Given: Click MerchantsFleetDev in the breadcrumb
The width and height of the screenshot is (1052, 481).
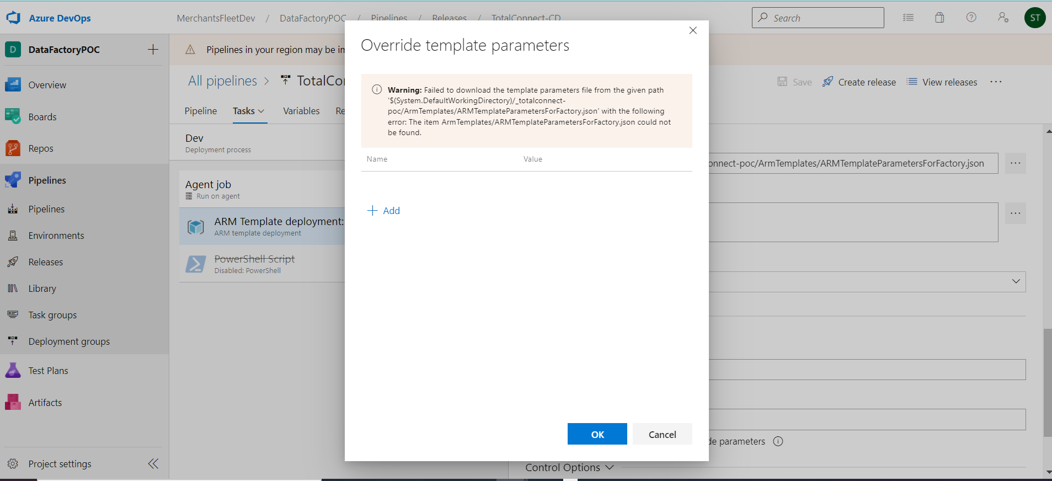Looking at the screenshot, I should pos(216,18).
